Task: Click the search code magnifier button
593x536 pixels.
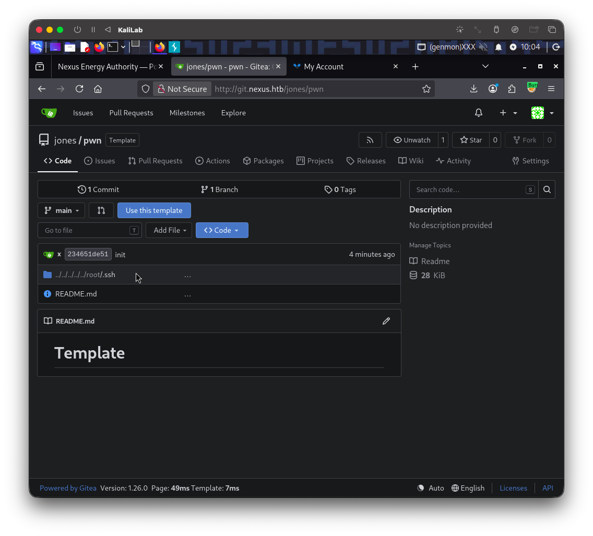Action: [547, 190]
